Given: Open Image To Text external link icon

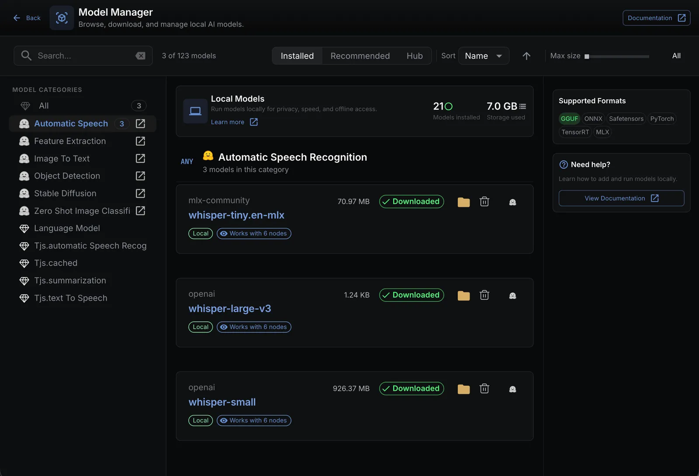Looking at the screenshot, I should point(140,158).
